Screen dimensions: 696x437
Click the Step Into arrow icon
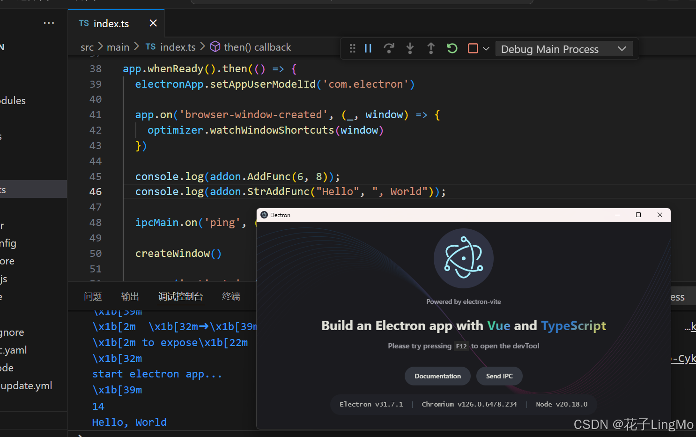click(x=410, y=48)
